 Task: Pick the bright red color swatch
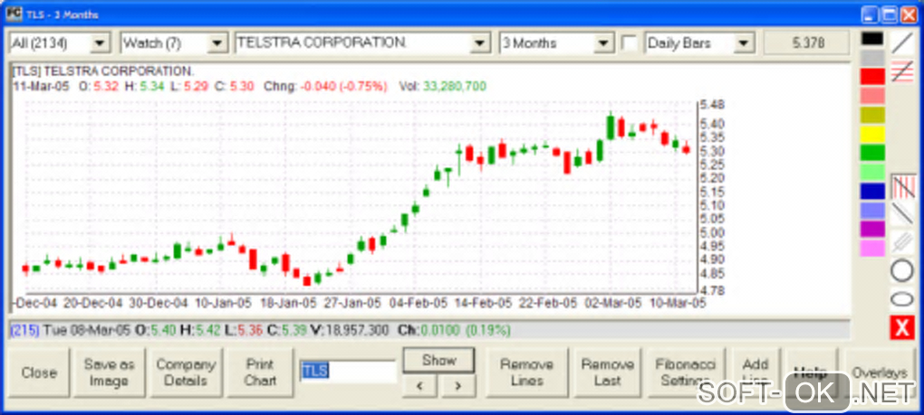(x=872, y=77)
